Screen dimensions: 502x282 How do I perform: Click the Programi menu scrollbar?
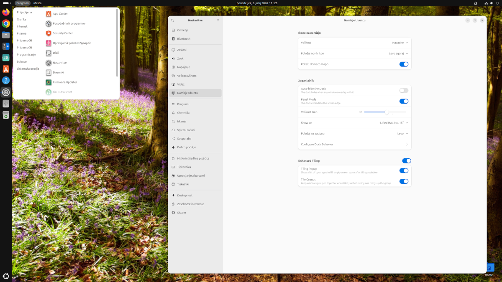[x=117, y=43]
